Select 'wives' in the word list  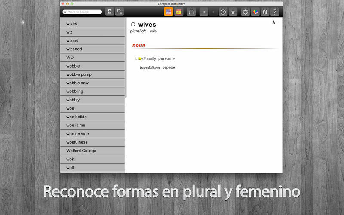point(92,24)
